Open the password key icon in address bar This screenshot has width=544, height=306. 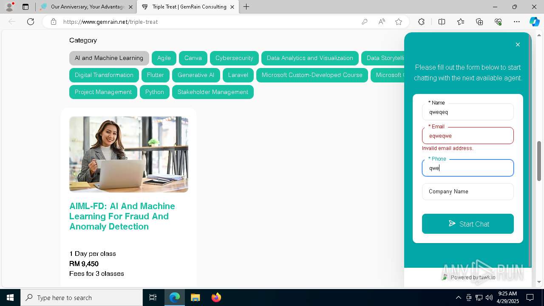[365, 22]
